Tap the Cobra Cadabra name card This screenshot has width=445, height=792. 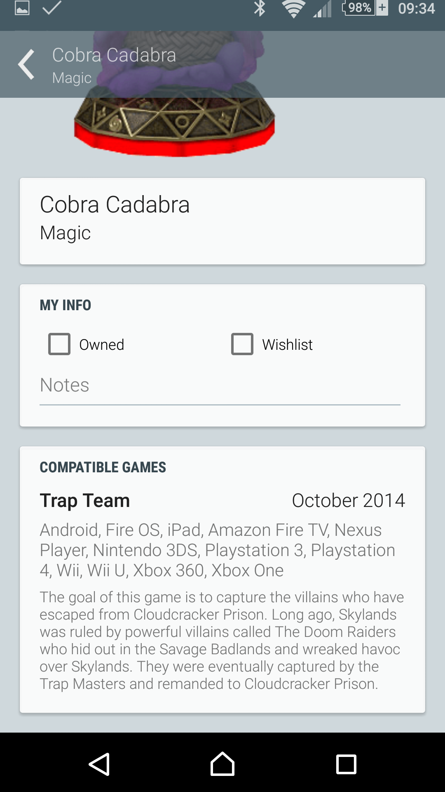click(x=222, y=221)
